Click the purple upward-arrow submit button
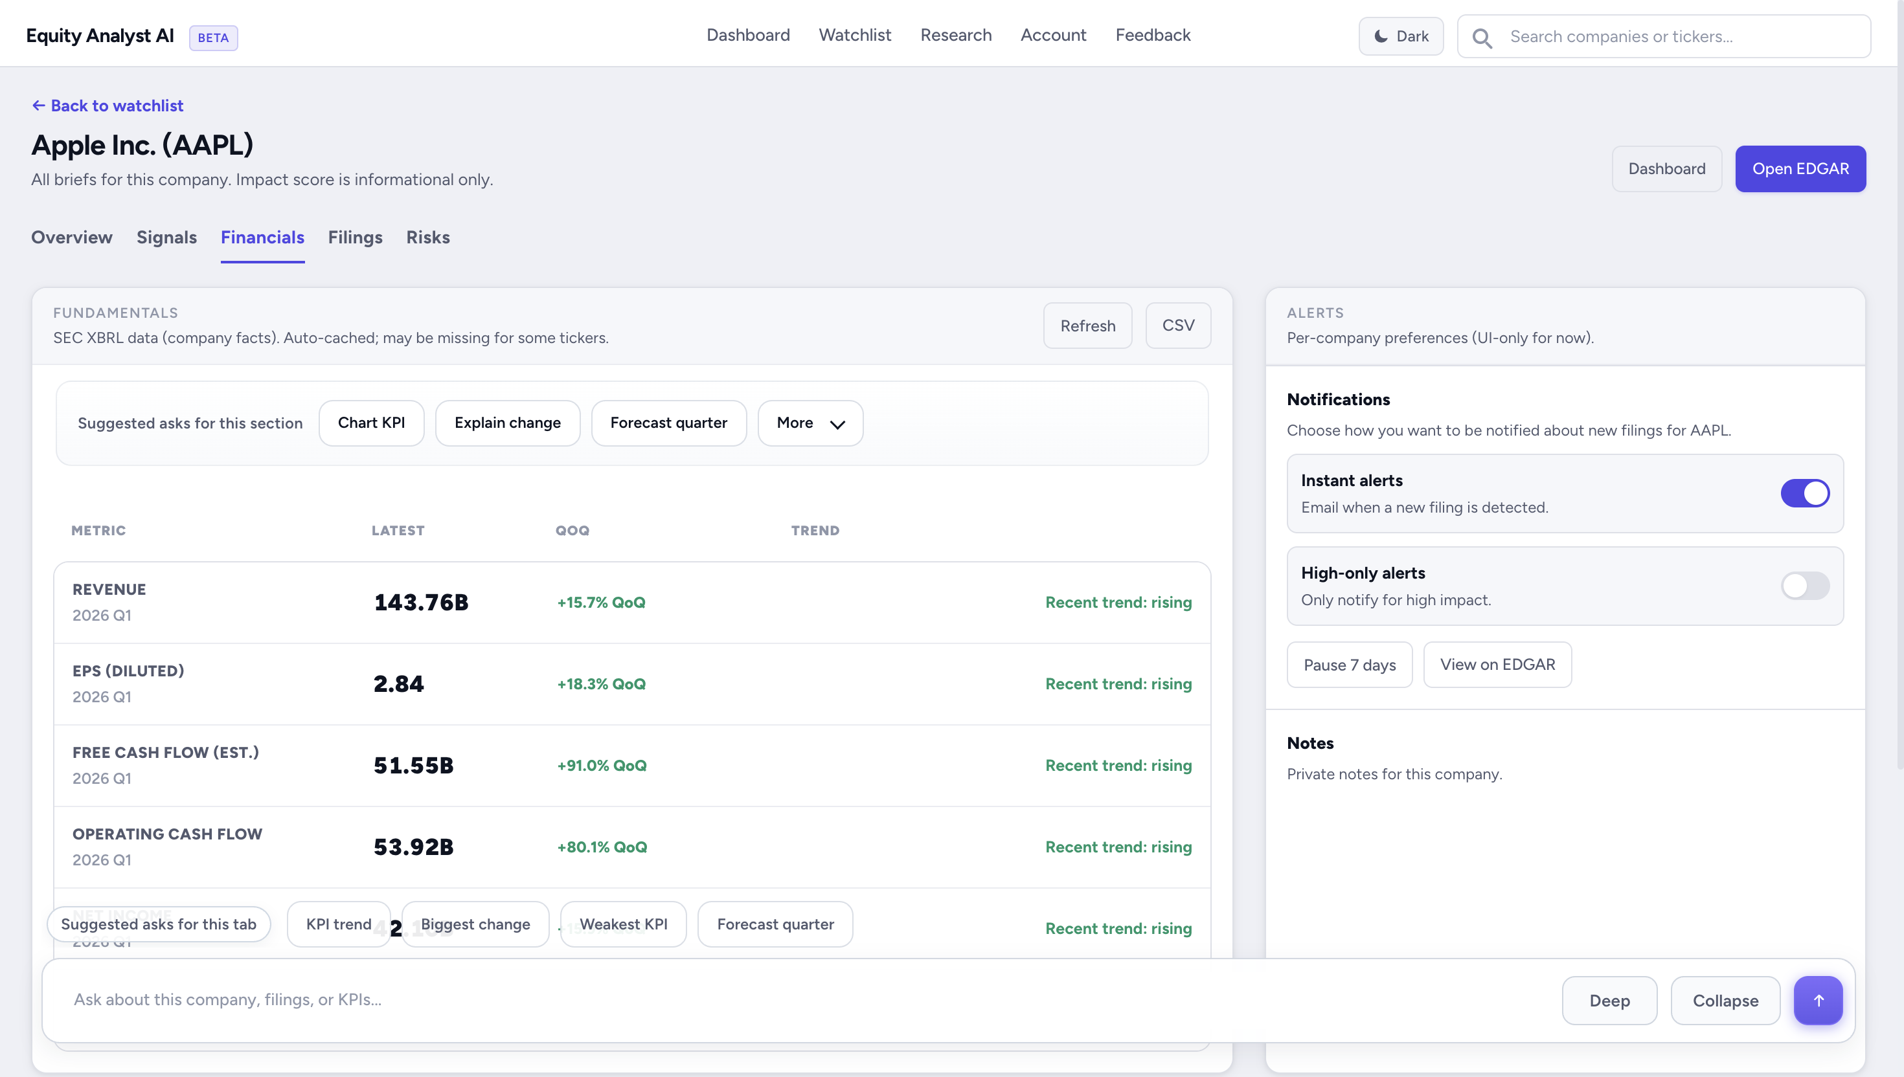This screenshot has width=1904, height=1077. pyautogui.click(x=1818, y=1000)
